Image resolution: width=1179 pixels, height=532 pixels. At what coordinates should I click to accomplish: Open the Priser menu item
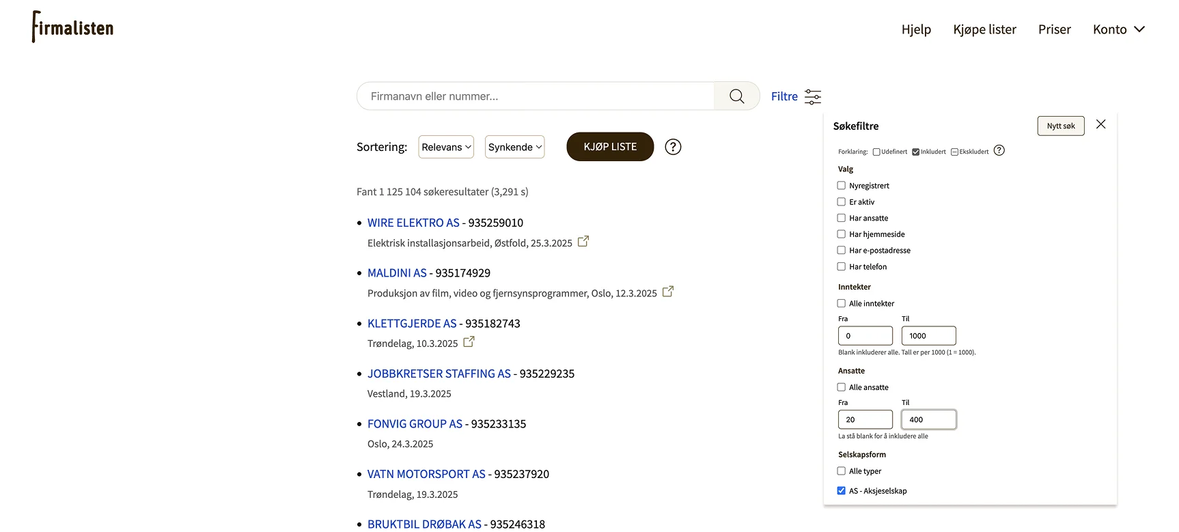pyautogui.click(x=1054, y=29)
